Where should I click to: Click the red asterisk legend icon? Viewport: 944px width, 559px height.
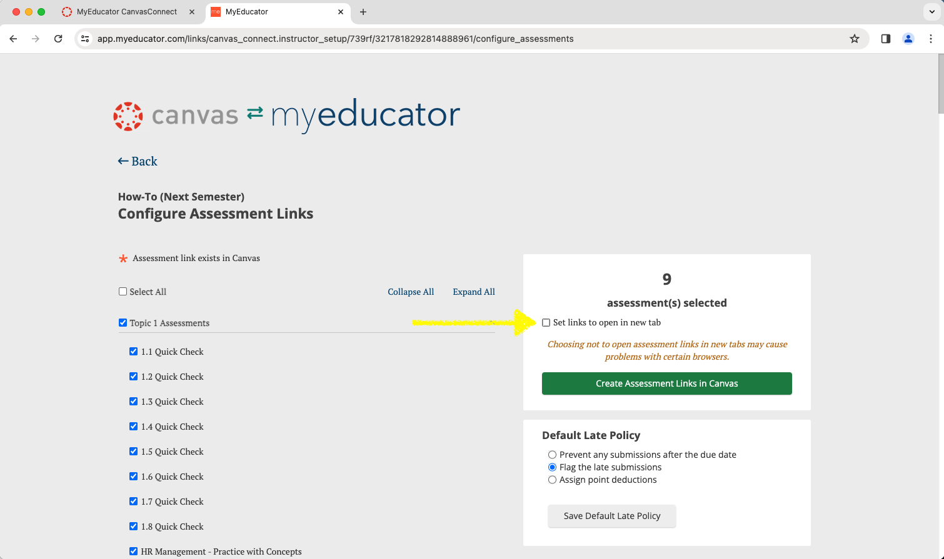(x=123, y=259)
